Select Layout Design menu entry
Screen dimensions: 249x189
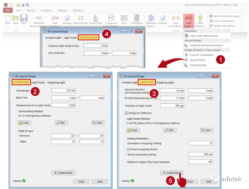(x=207, y=60)
